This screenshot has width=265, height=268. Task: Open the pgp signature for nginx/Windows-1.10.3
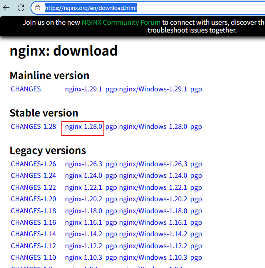[x=196, y=258]
